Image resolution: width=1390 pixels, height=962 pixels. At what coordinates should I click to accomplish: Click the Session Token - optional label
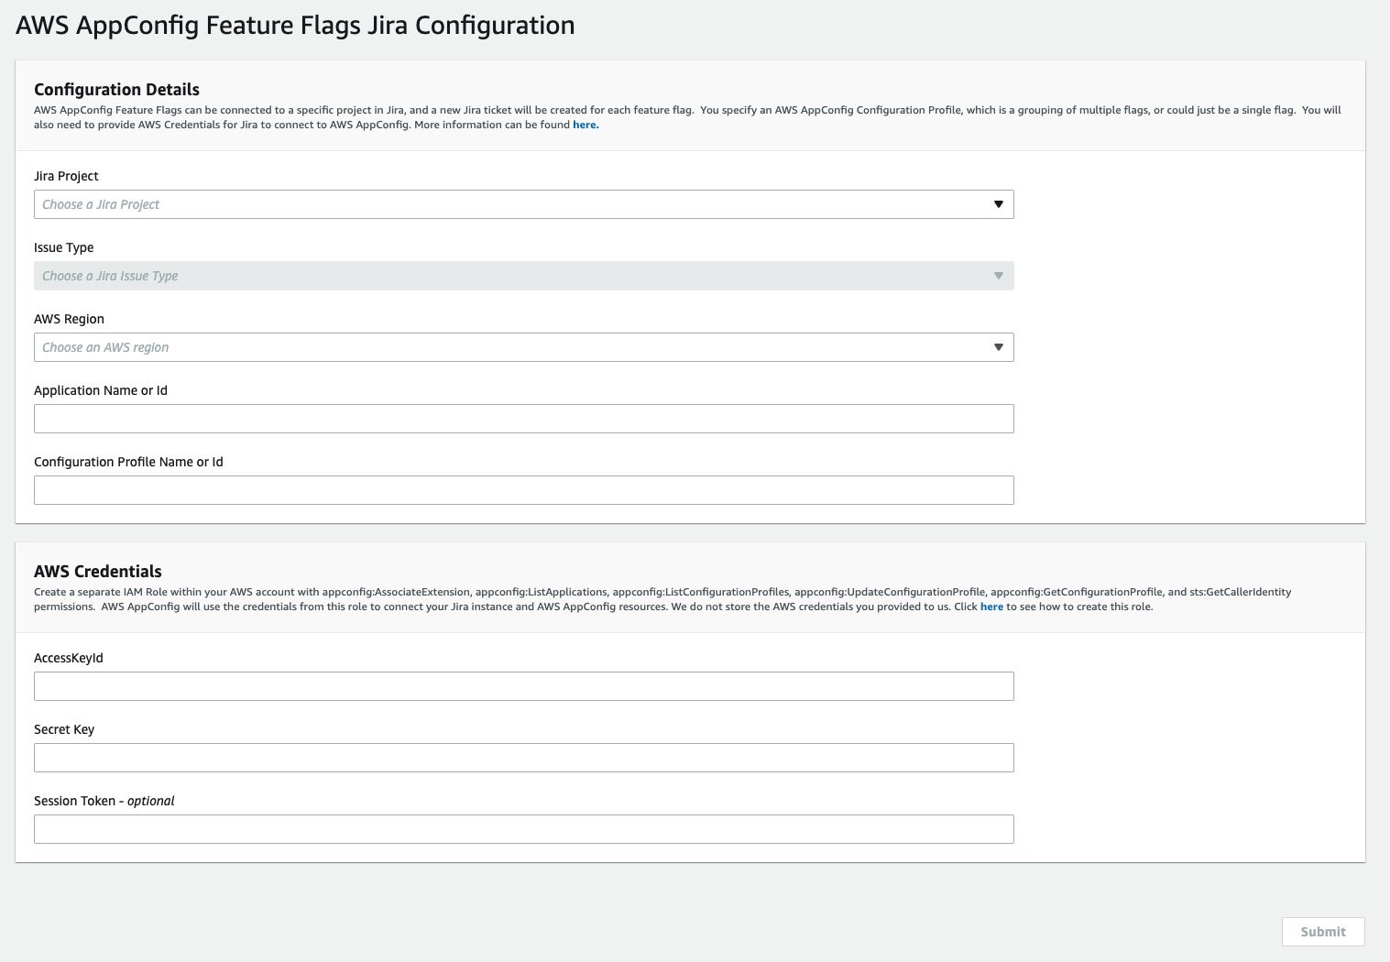104,801
